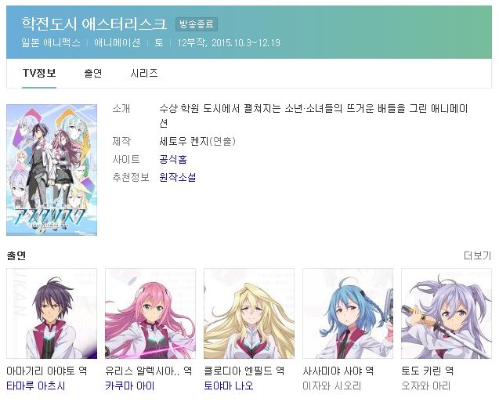Select the 토도 키린 character image
Image resolution: width=499 pixels, height=409 pixels.
pyautogui.click(x=447, y=313)
